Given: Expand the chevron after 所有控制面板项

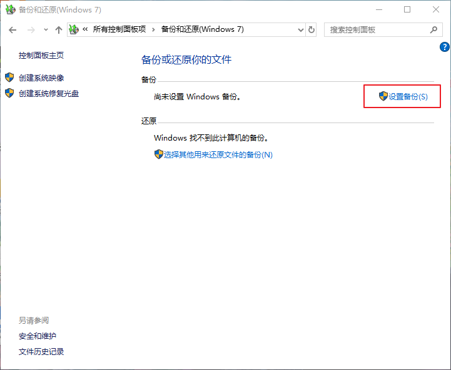Looking at the screenshot, I should 153,29.
